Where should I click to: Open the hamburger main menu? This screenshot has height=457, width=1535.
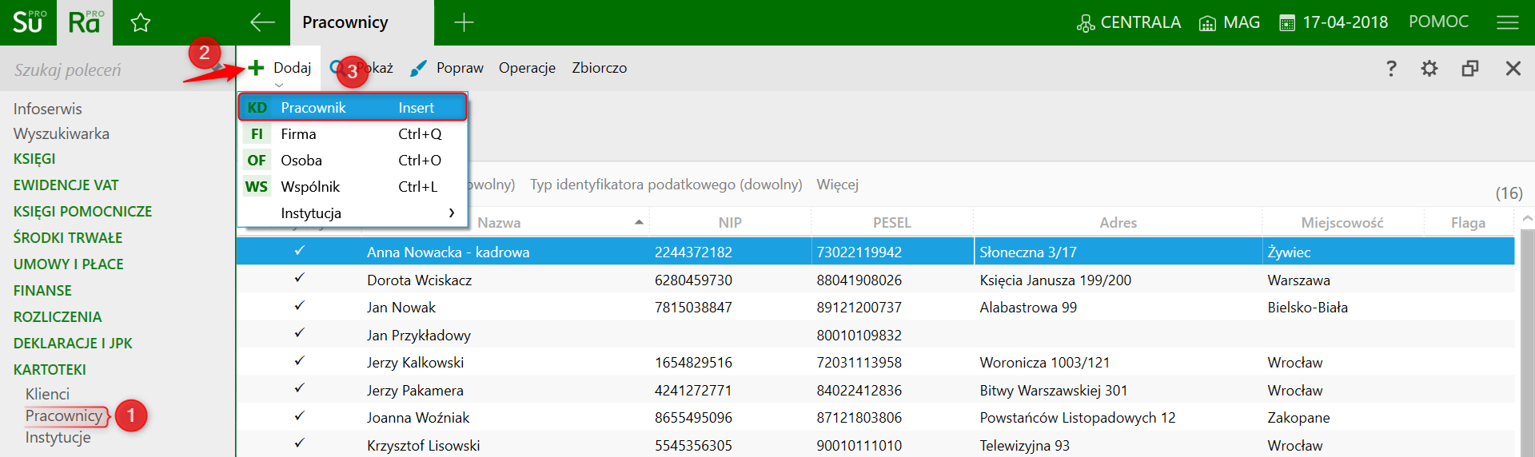(1508, 22)
